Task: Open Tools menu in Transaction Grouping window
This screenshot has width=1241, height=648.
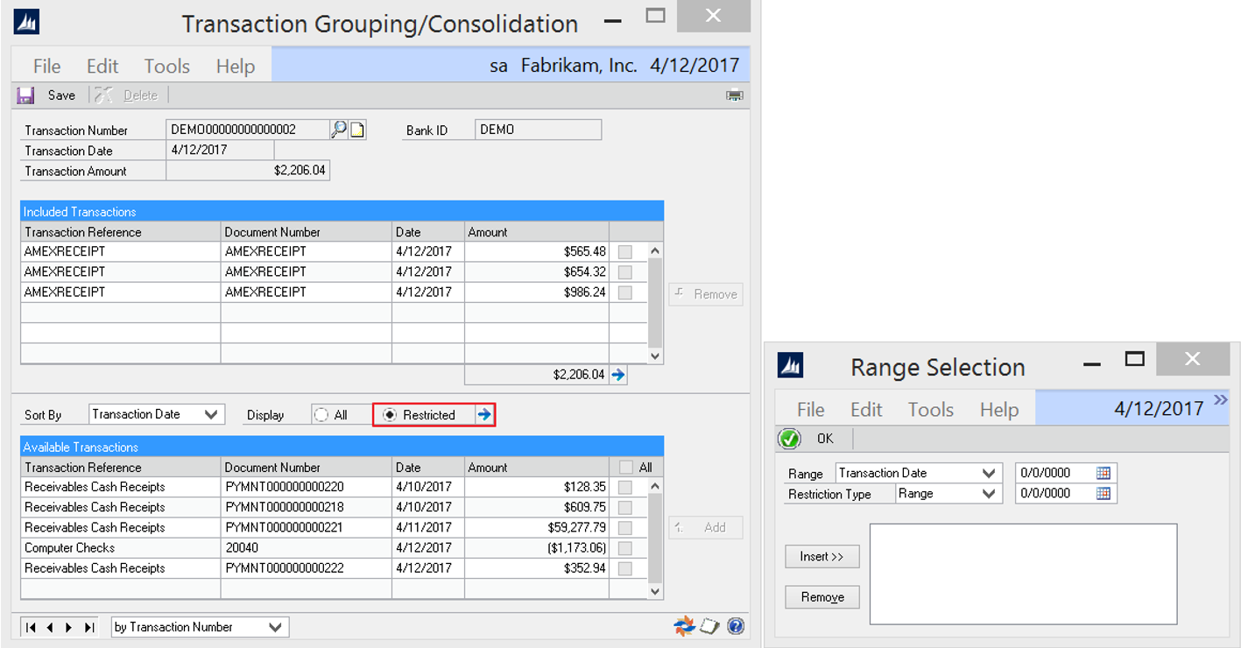Action: click(166, 67)
